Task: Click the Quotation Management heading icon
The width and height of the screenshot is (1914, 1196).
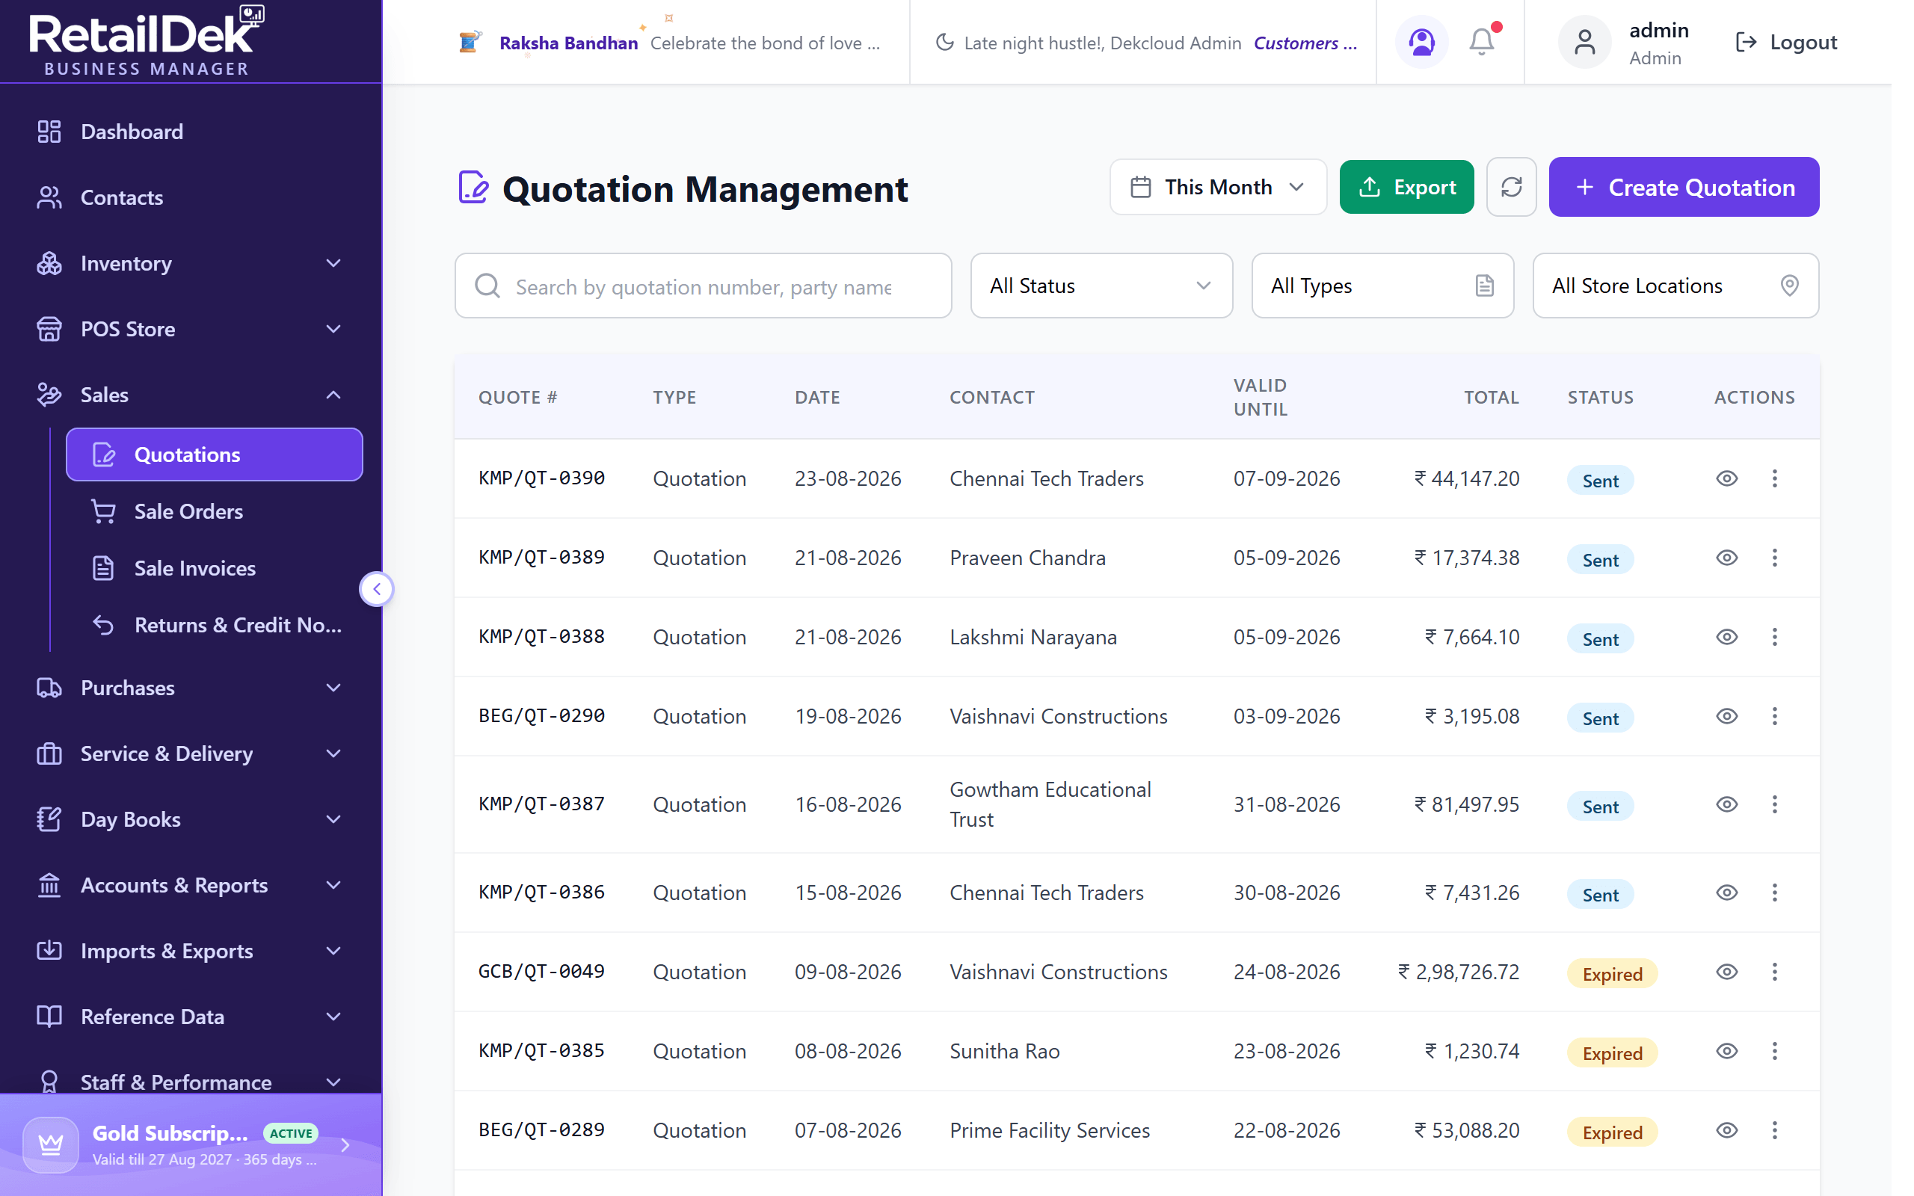Action: point(473,188)
